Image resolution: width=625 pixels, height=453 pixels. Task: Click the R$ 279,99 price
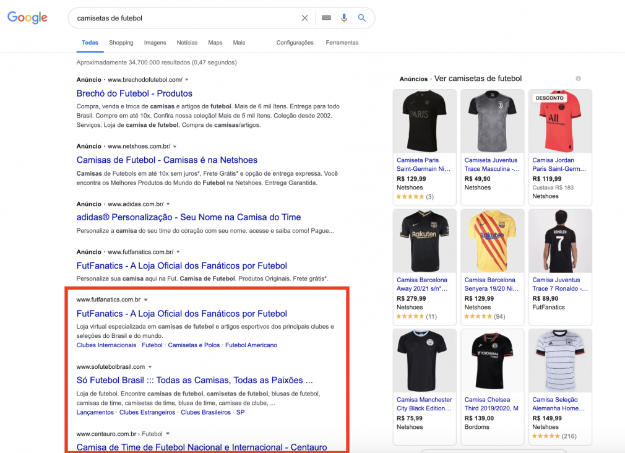(x=412, y=299)
